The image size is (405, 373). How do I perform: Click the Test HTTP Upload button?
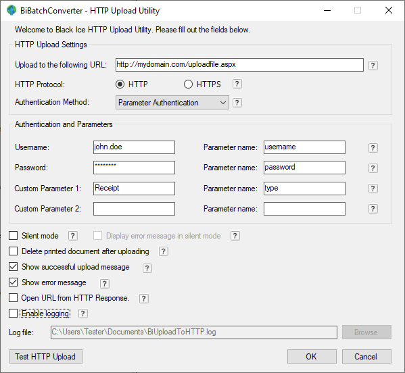pos(46,357)
